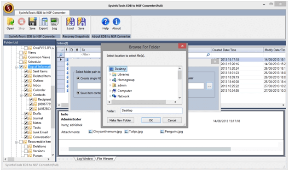Click the attachment paperclip column header

pyautogui.click(x=77, y=50)
